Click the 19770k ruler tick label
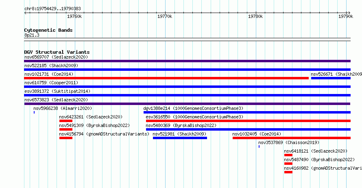 [x=165, y=16]
